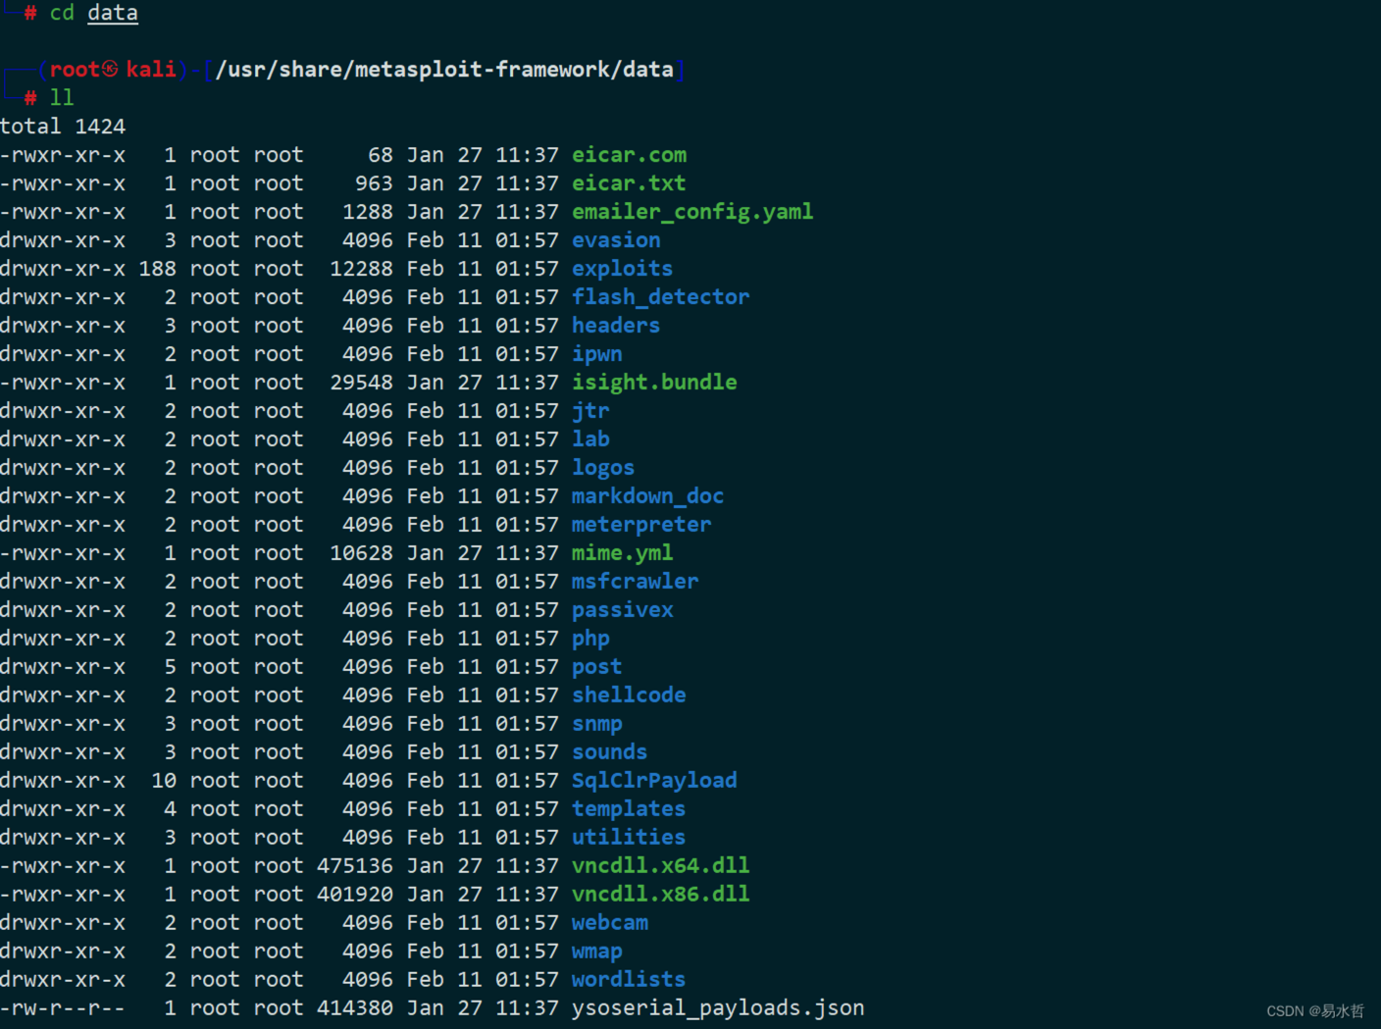
Task: Click the eicar.com file name
Action: (629, 155)
